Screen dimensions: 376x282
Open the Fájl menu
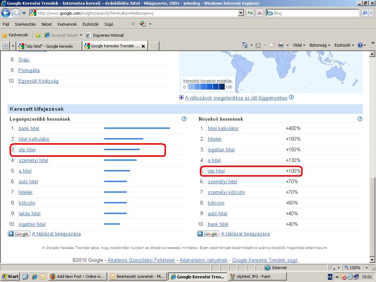coord(6,24)
